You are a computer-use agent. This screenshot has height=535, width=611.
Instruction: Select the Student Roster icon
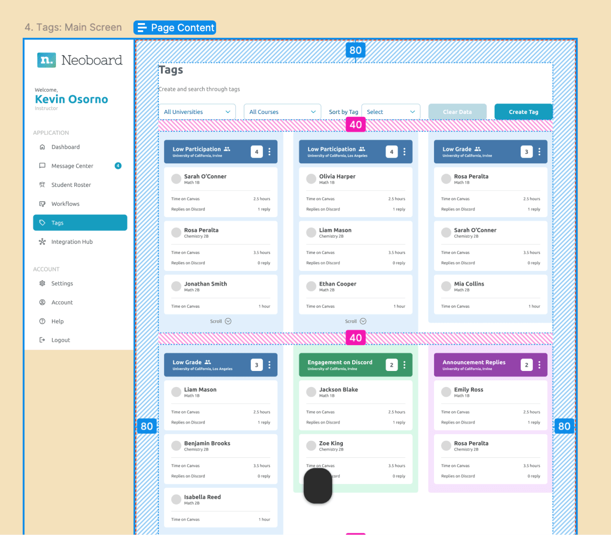pyautogui.click(x=42, y=185)
